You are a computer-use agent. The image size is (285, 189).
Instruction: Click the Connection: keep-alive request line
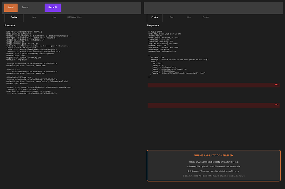(x=16, y=60)
